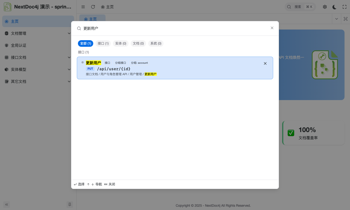This screenshot has width=350, height=210.
Task: Click the NextDoc4j logo icon
Action: (8, 7)
